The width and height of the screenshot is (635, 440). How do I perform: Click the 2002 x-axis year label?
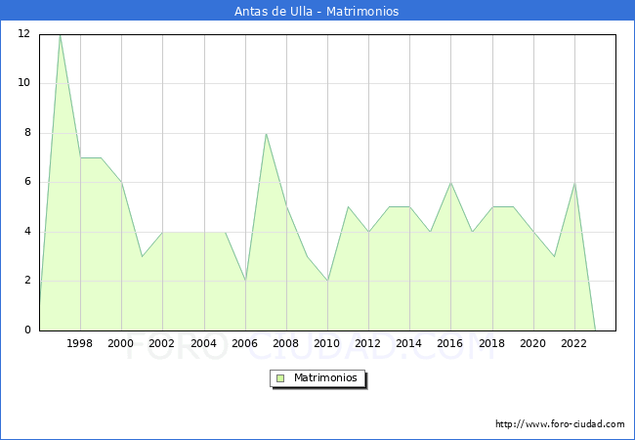click(162, 344)
